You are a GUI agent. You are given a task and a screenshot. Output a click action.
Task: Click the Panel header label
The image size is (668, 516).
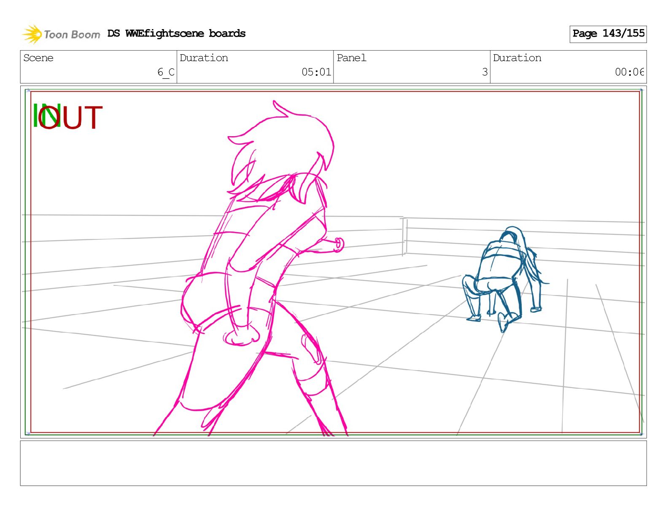351,58
